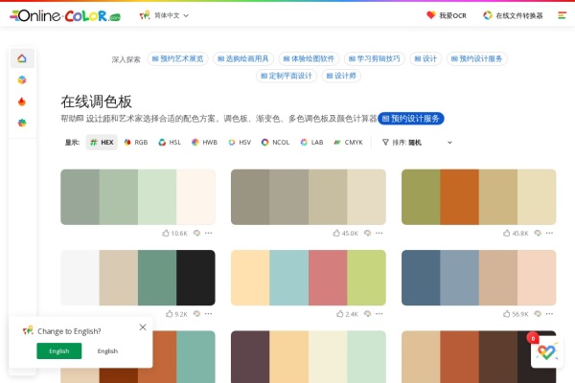Click the 设计师 tag
The image size is (575, 383).
click(341, 76)
